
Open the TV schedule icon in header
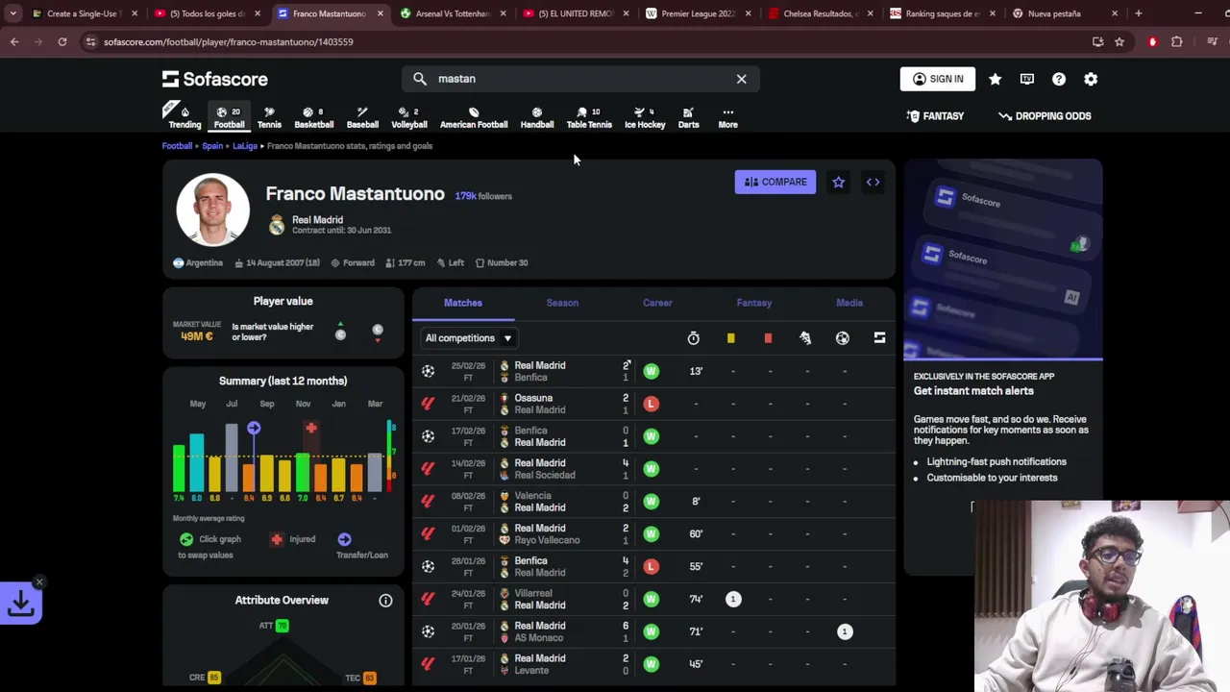[1027, 79]
